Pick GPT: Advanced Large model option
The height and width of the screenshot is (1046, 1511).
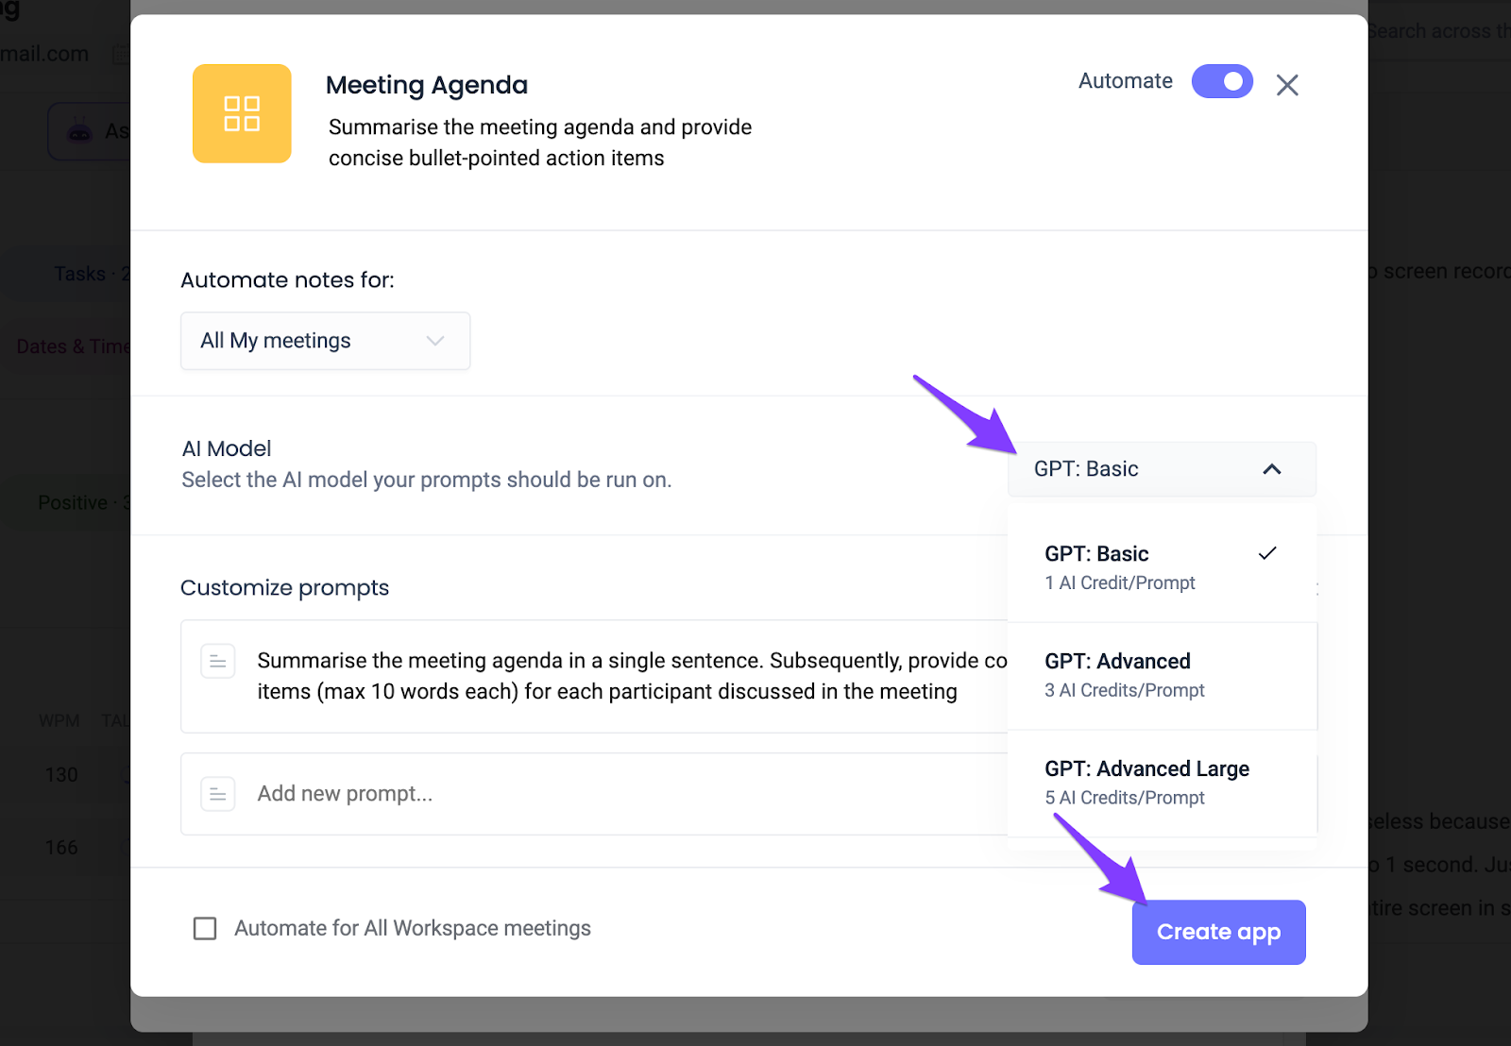[1162, 783]
